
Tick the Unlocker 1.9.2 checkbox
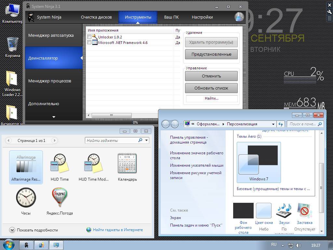coord(89,36)
